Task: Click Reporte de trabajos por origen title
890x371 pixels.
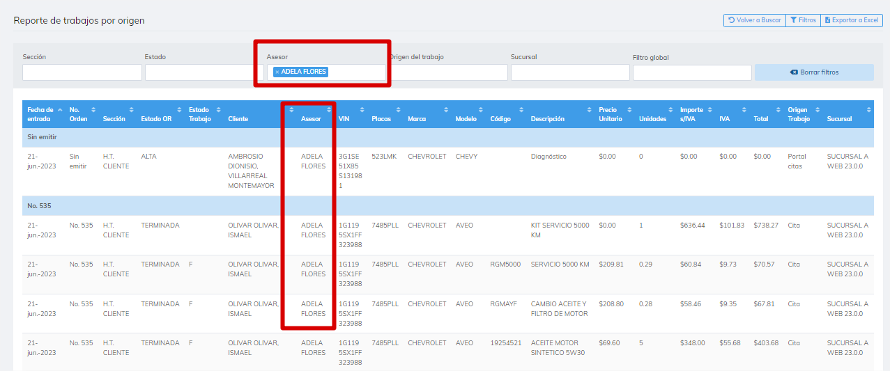Action: coord(79,21)
